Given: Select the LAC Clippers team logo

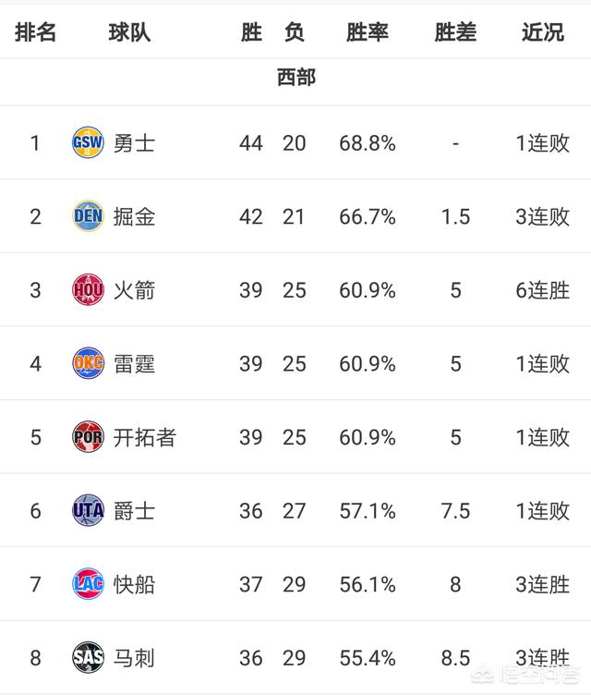Looking at the screenshot, I should [88, 584].
